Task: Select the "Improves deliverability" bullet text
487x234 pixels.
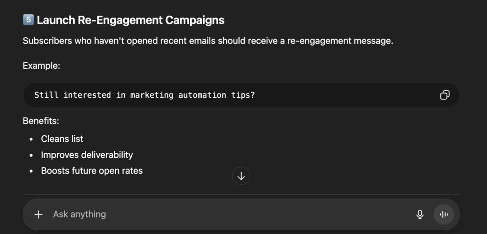Action: (87, 155)
